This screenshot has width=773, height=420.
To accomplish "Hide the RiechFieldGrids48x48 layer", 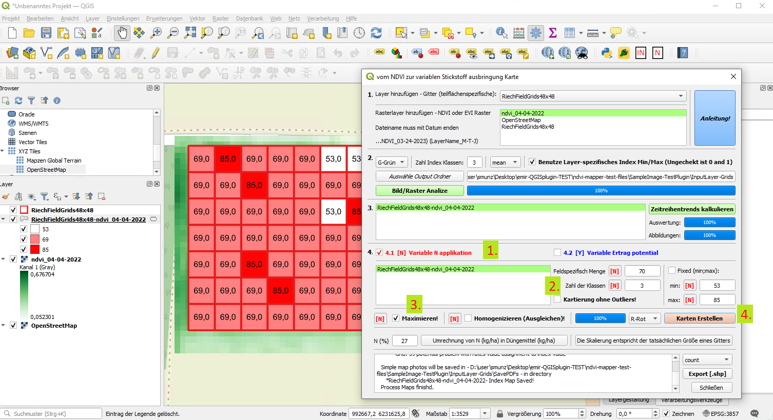I will 13,210.
